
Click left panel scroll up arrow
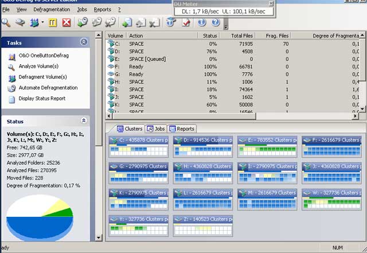tap(99, 35)
